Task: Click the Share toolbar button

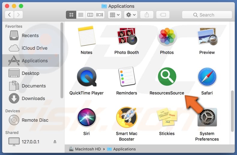Action: click(147, 15)
